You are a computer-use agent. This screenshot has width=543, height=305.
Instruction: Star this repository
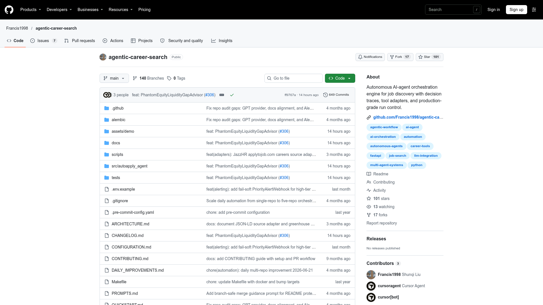pos(430,57)
